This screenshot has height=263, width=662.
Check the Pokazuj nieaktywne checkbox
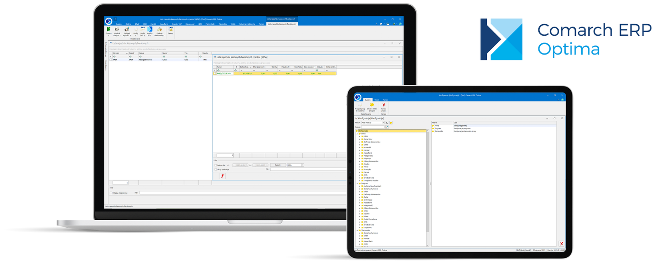pyautogui.click(x=111, y=193)
